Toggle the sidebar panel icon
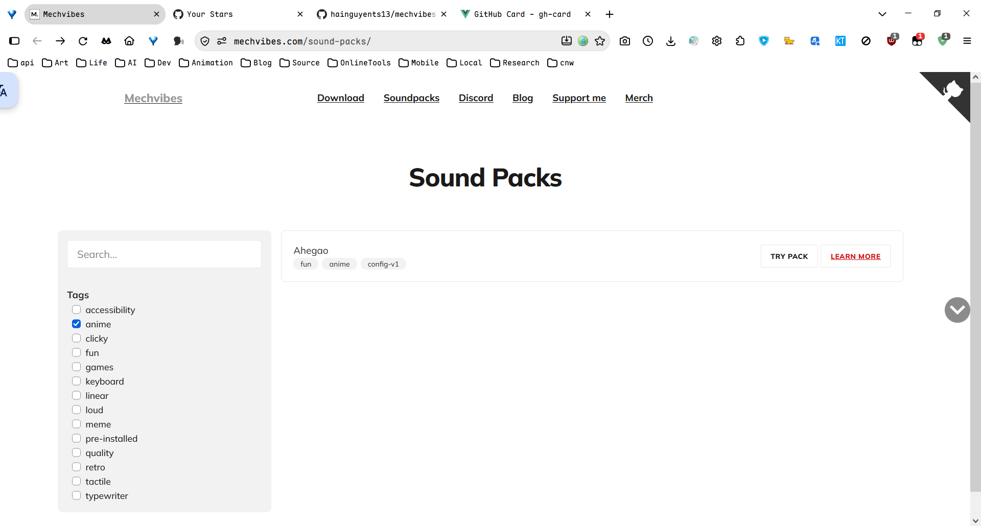The width and height of the screenshot is (981, 526). pos(14,41)
